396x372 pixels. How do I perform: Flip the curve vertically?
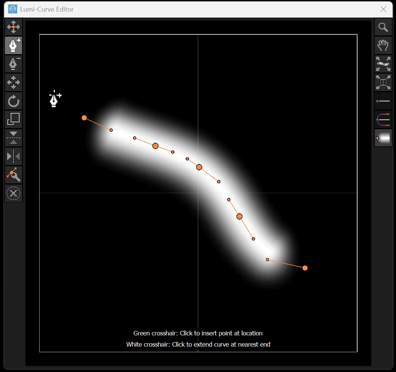click(x=13, y=138)
